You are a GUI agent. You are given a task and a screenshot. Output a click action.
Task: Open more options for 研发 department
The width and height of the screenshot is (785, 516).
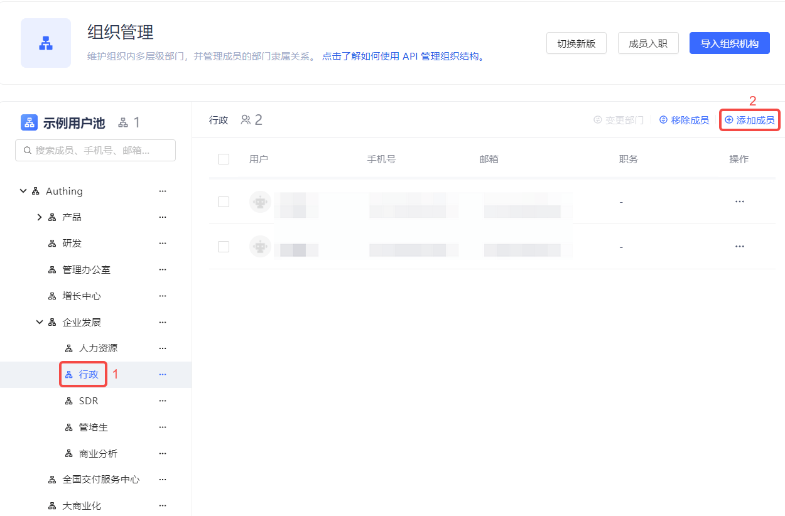163,244
